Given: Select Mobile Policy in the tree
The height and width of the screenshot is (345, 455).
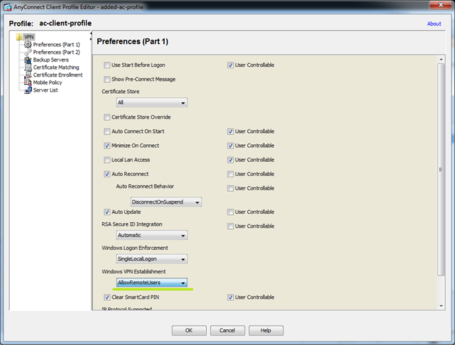Looking at the screenshot, I should [x=48, y=83].
